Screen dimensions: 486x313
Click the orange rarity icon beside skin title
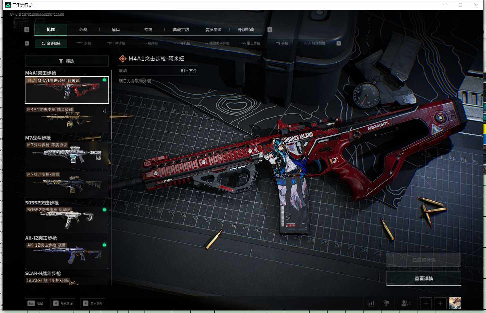point(123,59)
